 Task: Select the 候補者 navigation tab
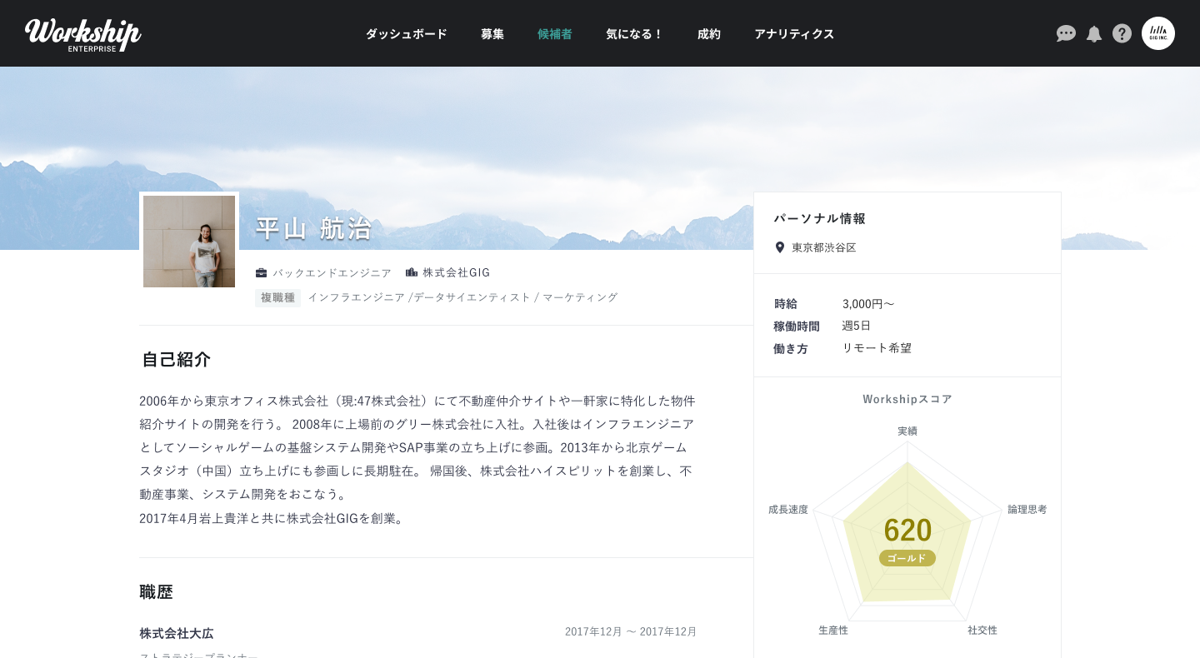(555, 34)
